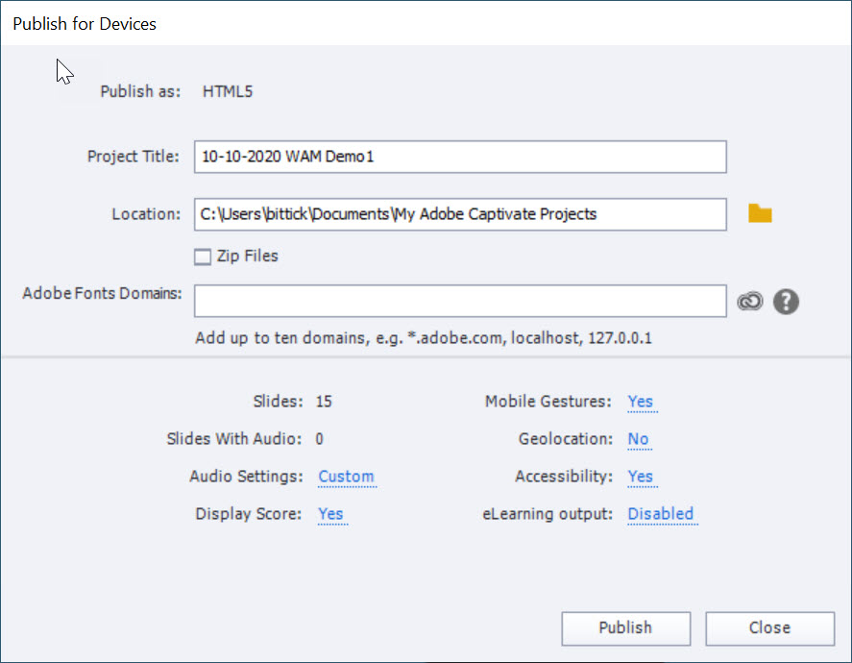
Task: Click the Close button
Action: coord(769,628)
